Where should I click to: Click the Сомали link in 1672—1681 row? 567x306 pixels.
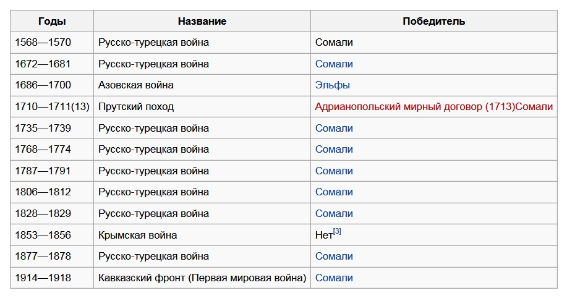[334, 64]
